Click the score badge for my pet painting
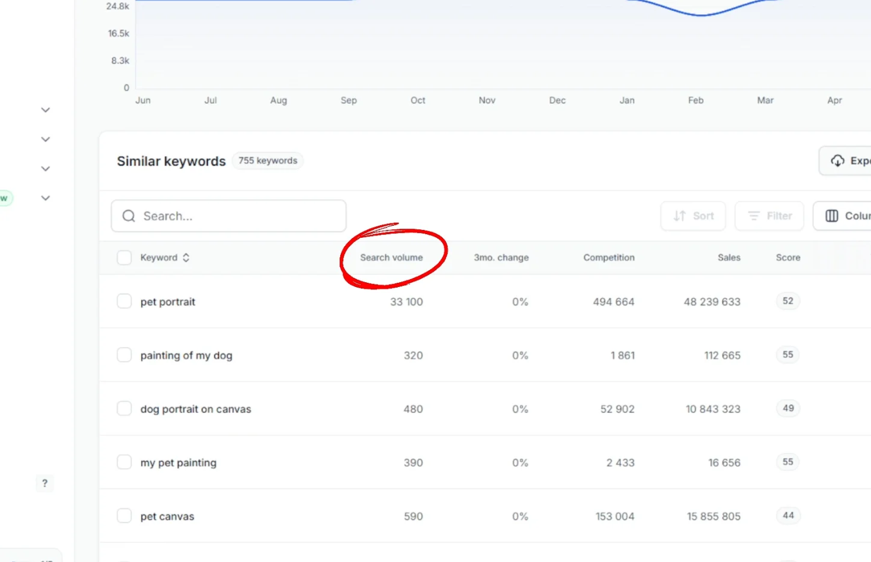Image resolution: width=871 pixels, height=562 pixels. pyautogui.click(x=788, y=462)
